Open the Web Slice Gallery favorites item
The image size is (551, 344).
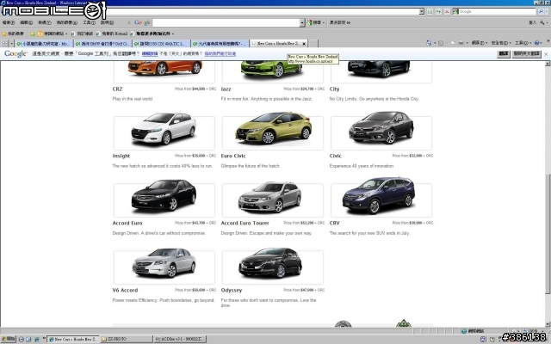(152, 34)
